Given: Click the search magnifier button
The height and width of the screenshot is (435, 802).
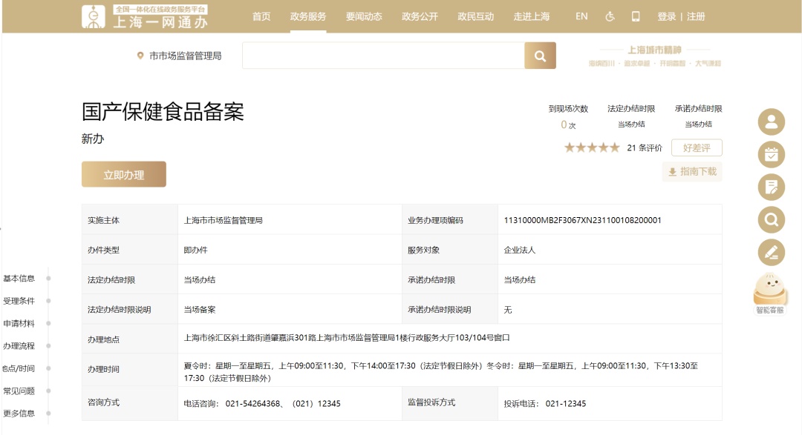Looking at the screenshot, I should pos(540,56).
